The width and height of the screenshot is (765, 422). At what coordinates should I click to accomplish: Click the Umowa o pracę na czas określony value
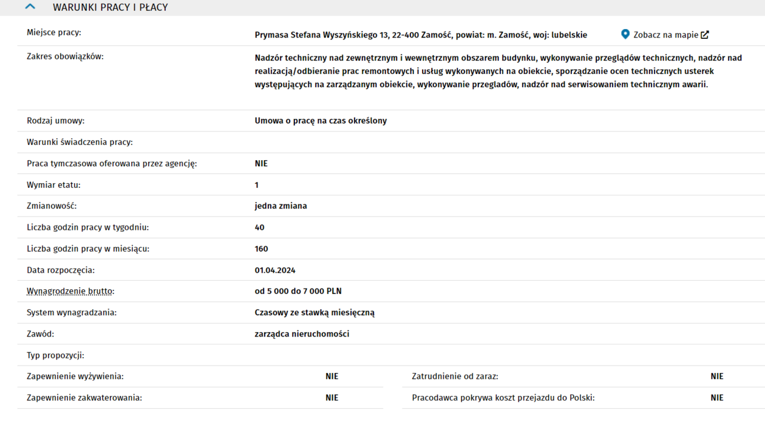click(321, 121)
